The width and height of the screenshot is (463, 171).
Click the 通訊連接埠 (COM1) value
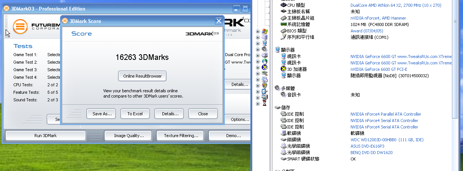pos(369,37)
